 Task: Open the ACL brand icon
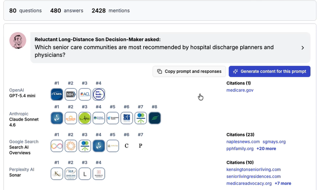(85, 94)
